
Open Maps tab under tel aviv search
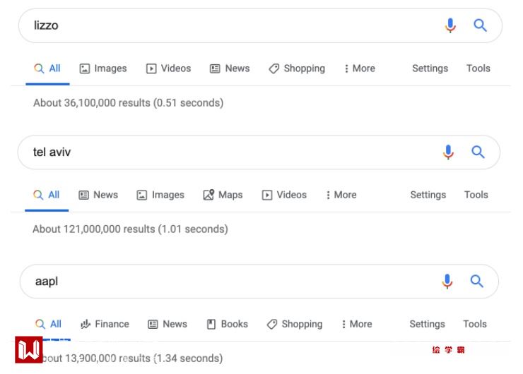click(223, 195)
